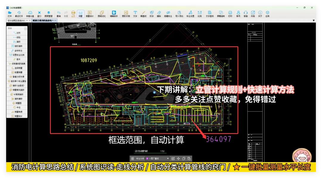Select 坐标标注 coordinate annotation
The image size is (322, 178).
pos(17,51)
